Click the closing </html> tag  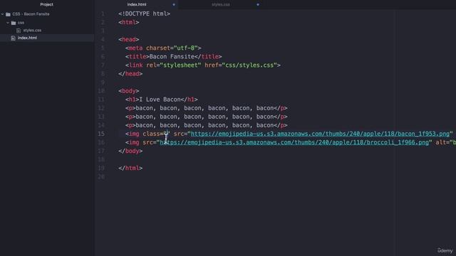point(130,168)
